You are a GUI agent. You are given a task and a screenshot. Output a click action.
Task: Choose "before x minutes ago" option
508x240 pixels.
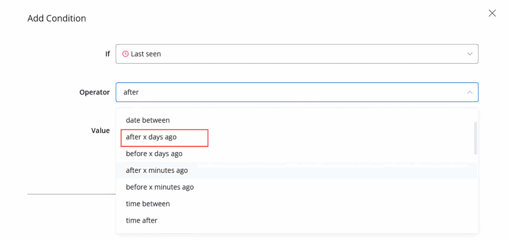pos(160,187)
